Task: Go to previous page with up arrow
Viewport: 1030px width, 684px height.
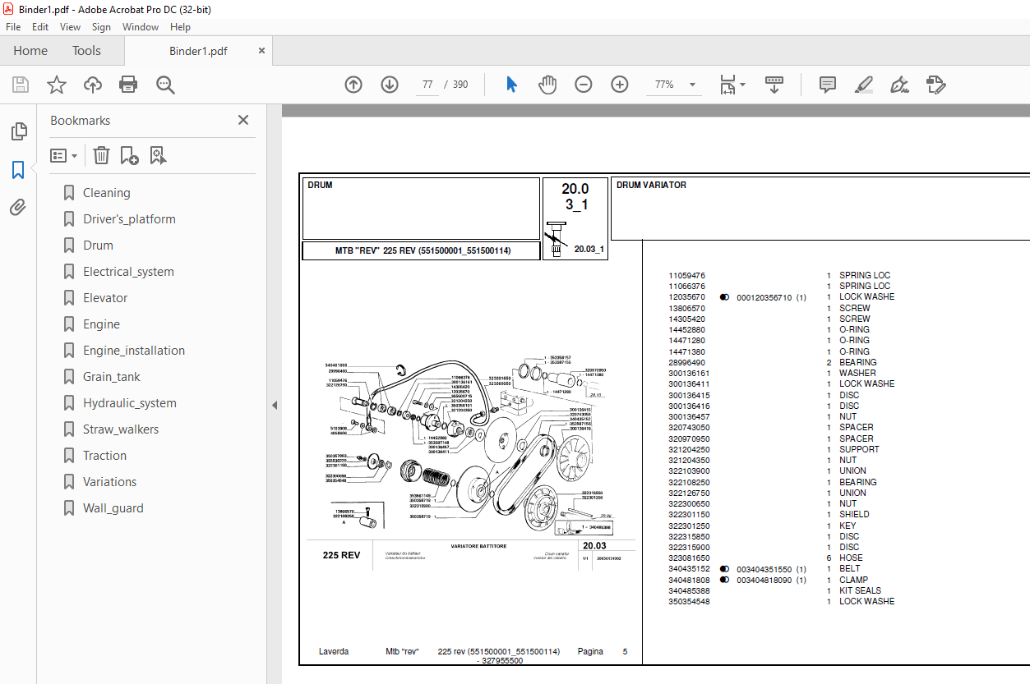Action: 353,85
